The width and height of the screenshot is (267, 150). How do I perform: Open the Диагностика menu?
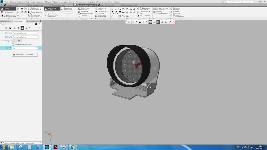69,2
